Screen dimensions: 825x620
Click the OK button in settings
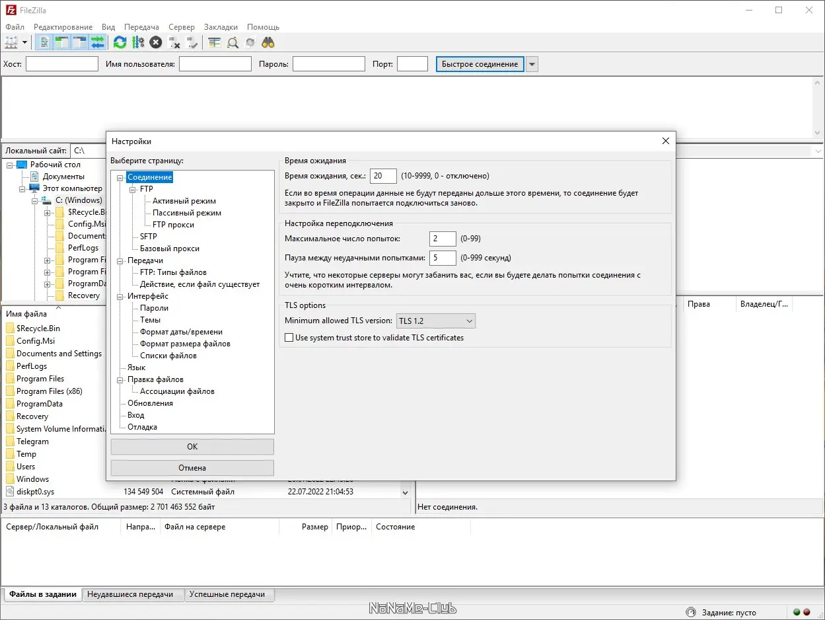click(192, 447)
